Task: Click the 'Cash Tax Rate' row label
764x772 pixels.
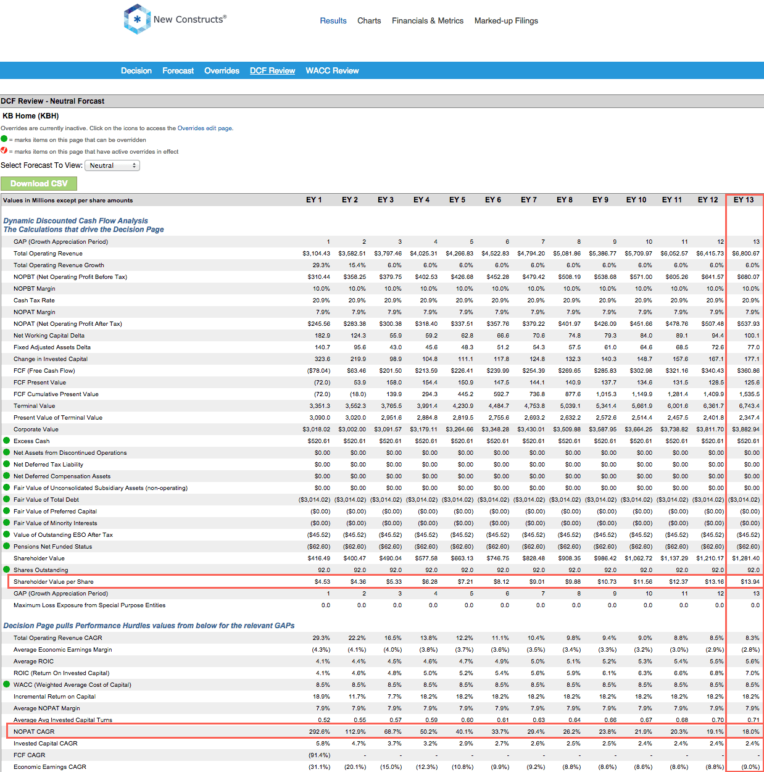Action: coord(34,301)
